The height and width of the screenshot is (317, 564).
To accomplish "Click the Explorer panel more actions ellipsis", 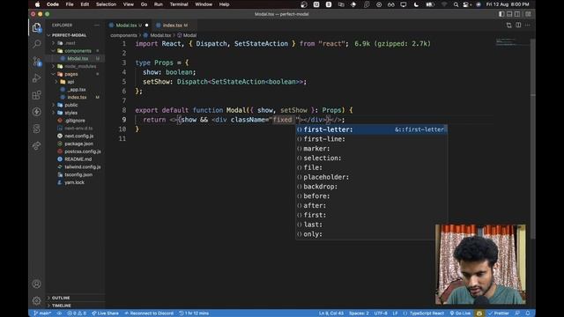I will click(x=96, y=26).
